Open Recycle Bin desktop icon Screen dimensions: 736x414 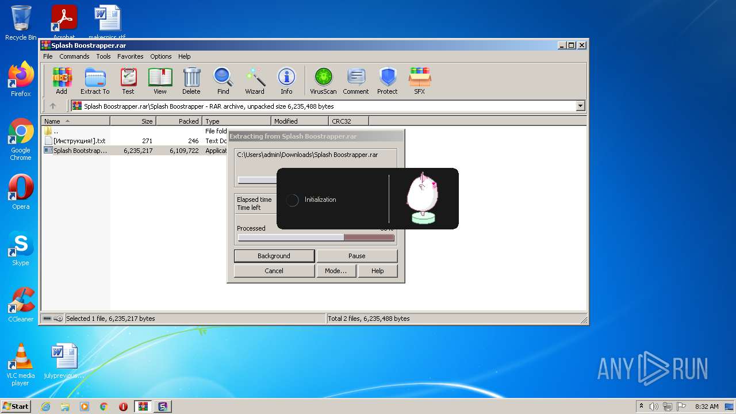tap(21, 23)
